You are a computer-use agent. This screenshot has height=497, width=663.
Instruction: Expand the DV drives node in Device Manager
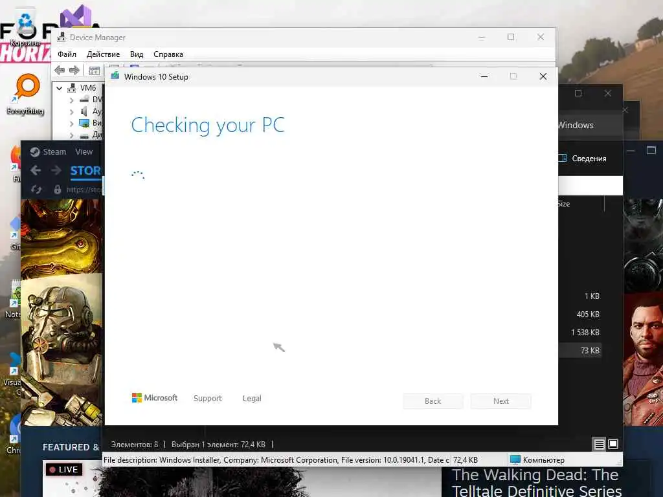click(x=71, y=100)
